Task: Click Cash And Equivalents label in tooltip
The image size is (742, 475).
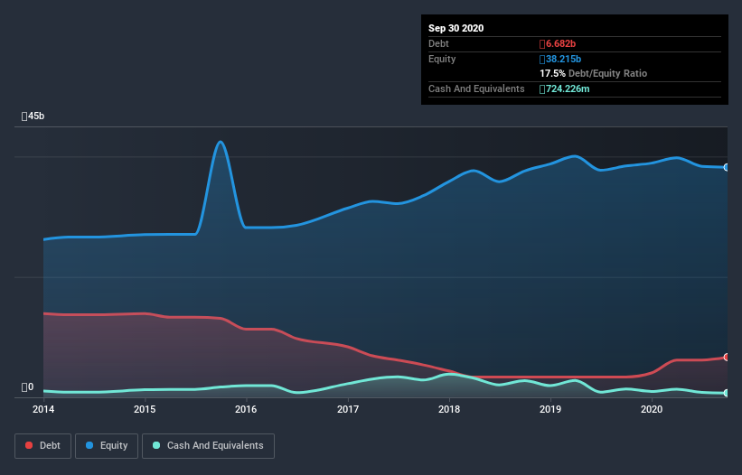Action: (x=476, y=88)
